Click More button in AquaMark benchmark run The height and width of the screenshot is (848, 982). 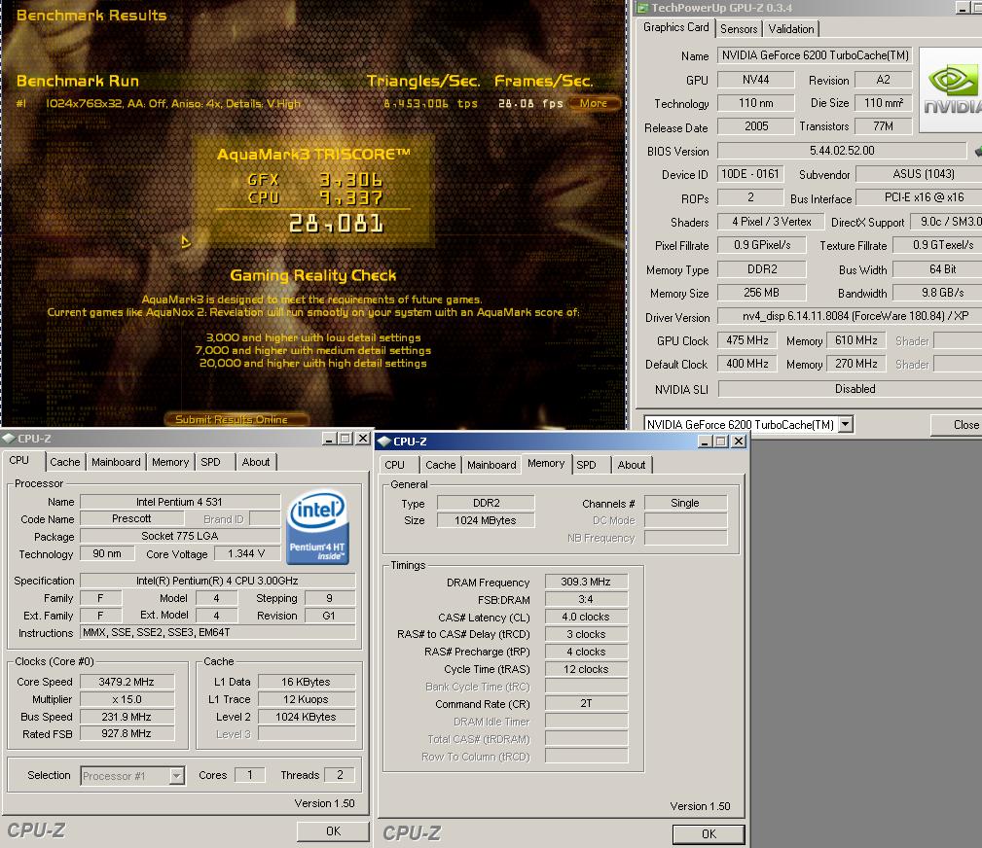(x=593, y=103)
